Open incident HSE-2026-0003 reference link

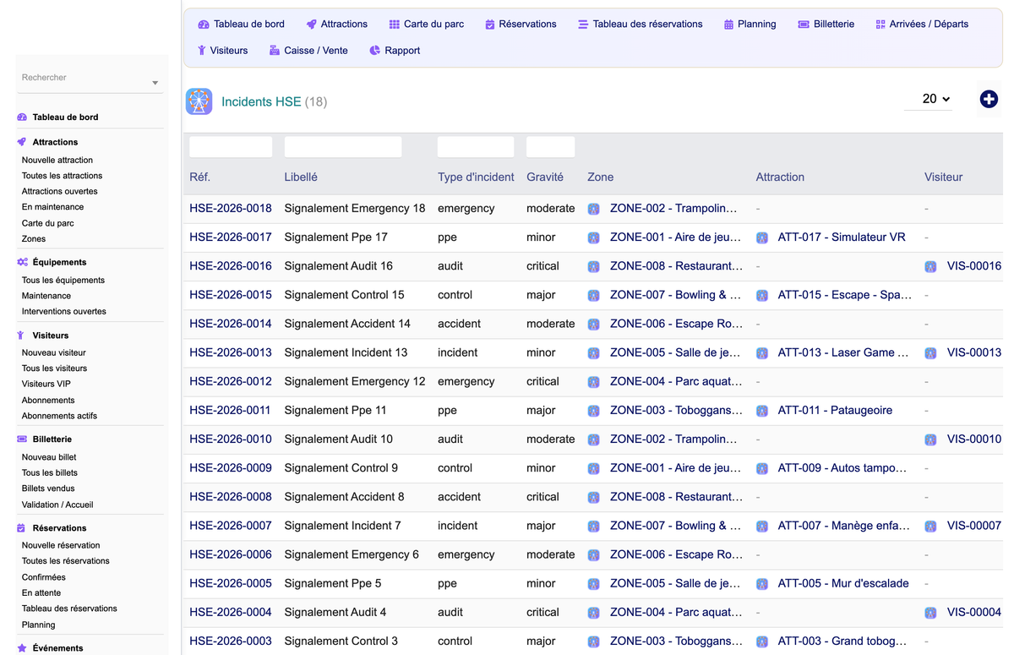(231, 641)
